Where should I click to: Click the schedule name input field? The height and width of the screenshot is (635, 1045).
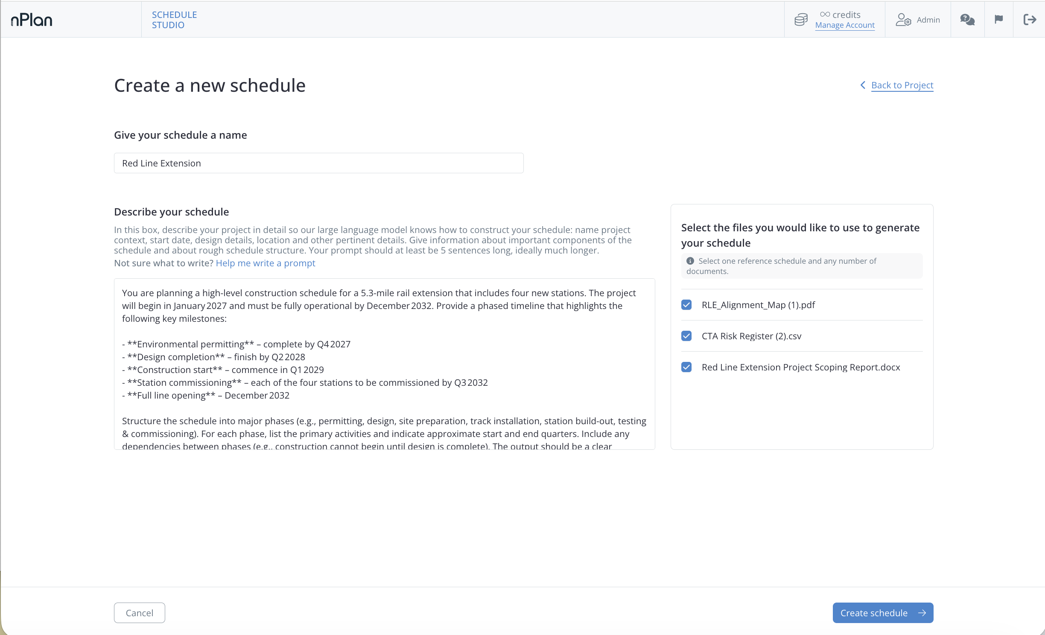318,163
